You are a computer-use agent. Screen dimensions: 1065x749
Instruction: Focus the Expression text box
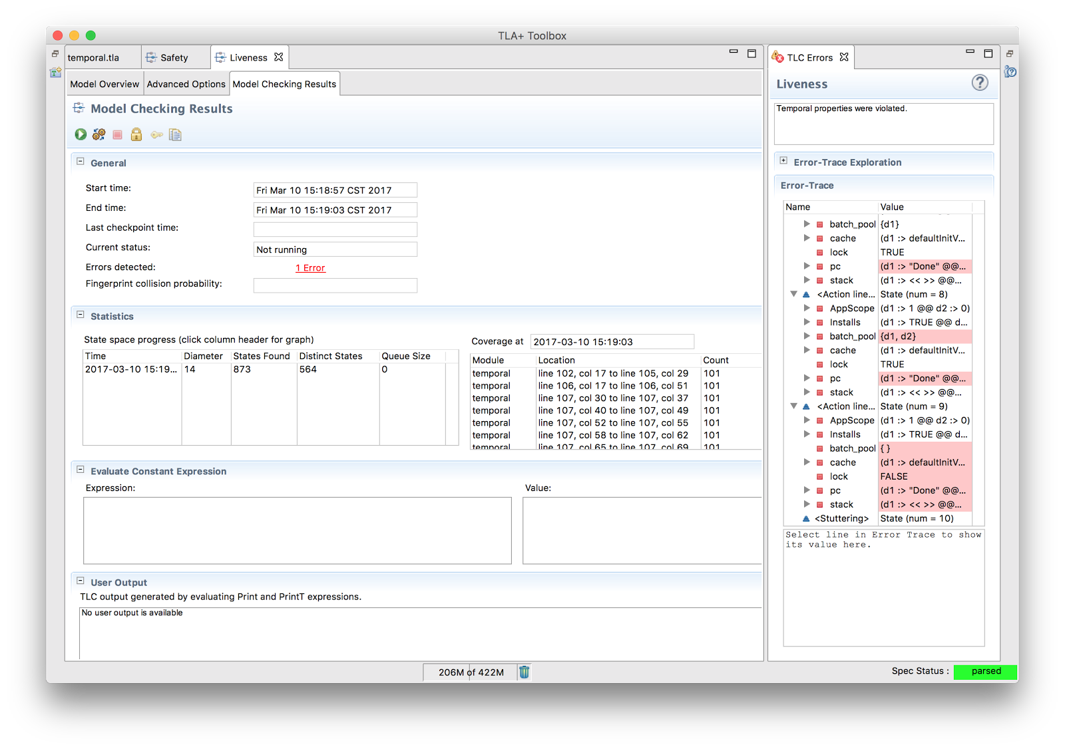pyautogui.click(x=298, y=531)
